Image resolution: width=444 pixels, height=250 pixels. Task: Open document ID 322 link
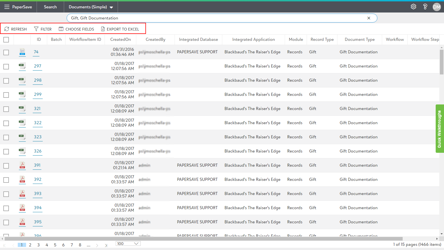coord(37,123)
